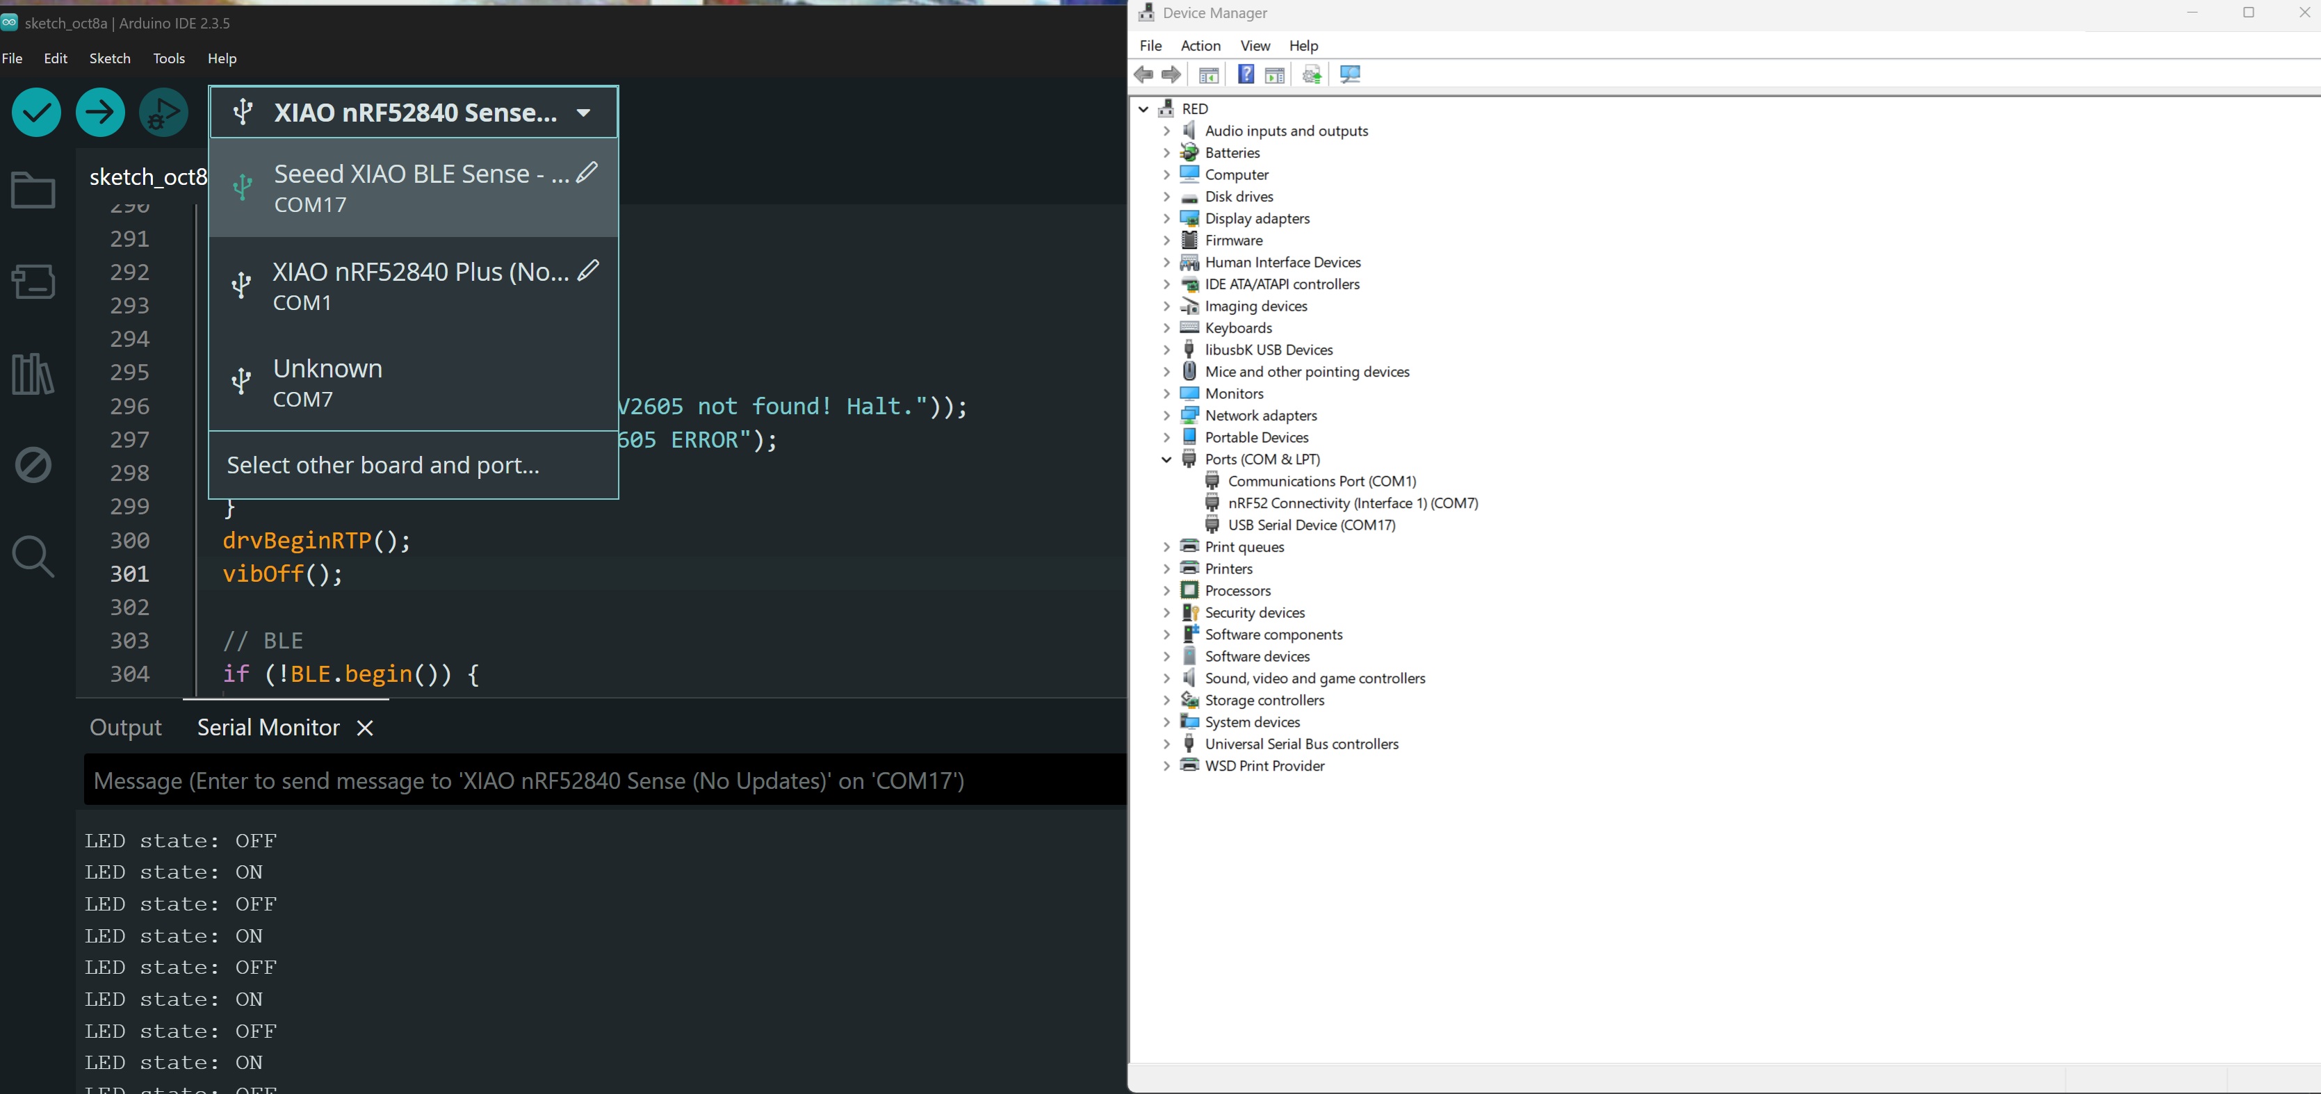Edit the Seeed XIAO BLE Sense board entry
Screen dimensions: 2321x1094
tap(587, 172)
